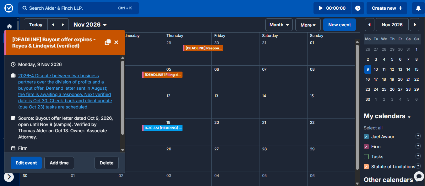Click the Nov 2026 mini calendar title
Viewport: 425px width, 186px height.
(x=392, y=25)
